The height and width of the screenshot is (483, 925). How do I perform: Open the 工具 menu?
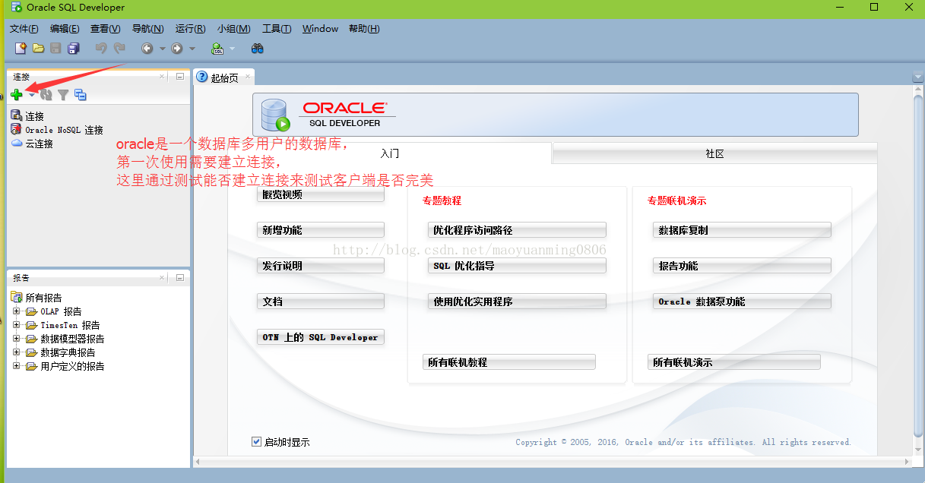(x=276, y=28)
